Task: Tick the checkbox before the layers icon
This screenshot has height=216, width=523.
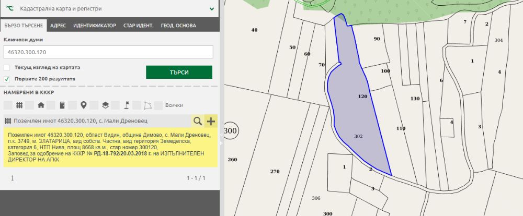Action: [94, 105]
